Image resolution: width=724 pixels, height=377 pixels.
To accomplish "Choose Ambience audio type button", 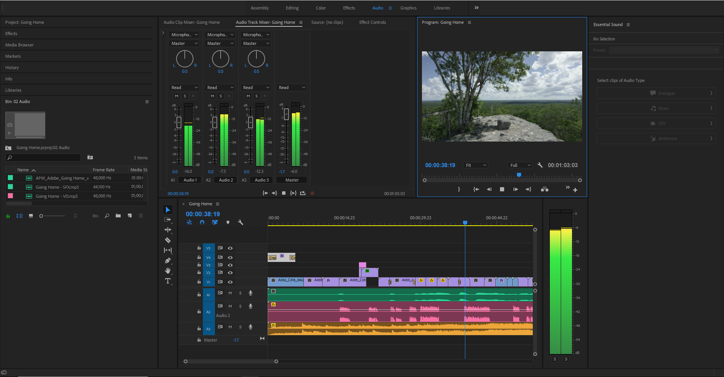I will click(x=656, y=138).
